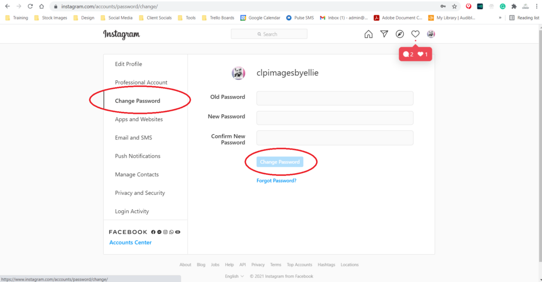This screenshot has width=542, height=282.
Task: Open the Tools bookmarks folder
Action: pos(187,17)
